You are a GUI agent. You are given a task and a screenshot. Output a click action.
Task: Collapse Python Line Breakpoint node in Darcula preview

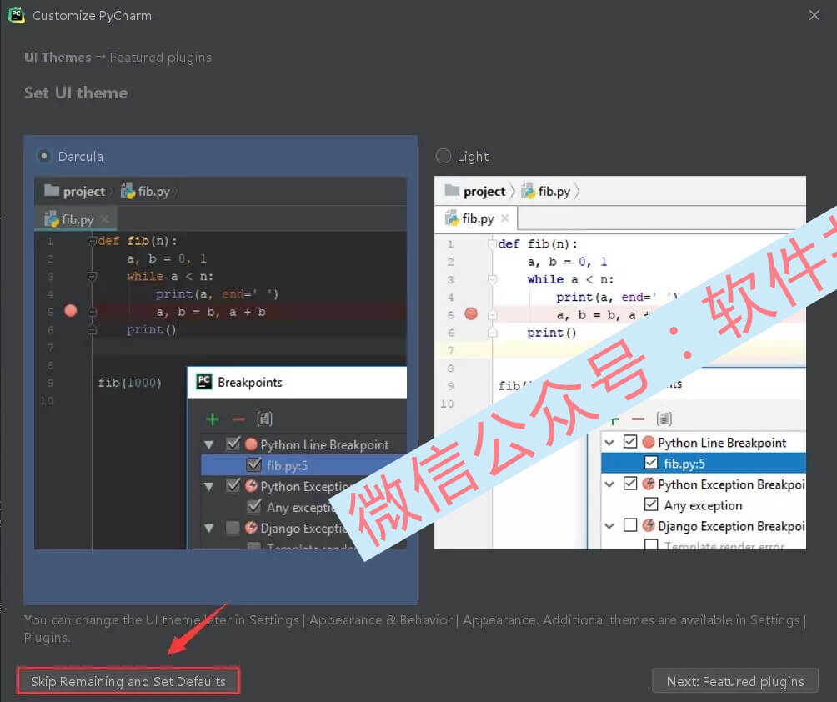pos(209,444)
